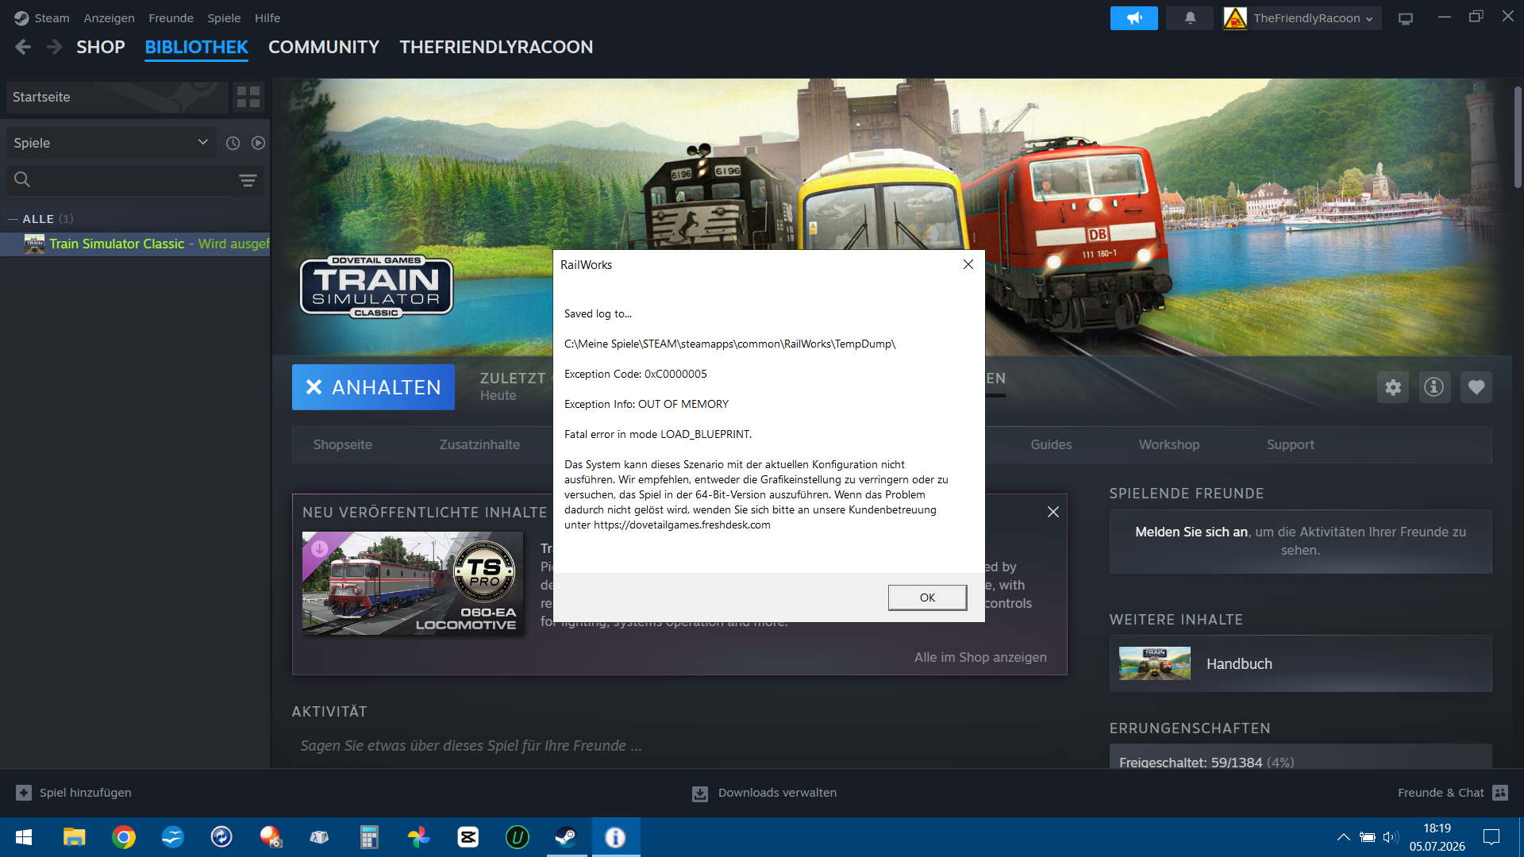Click the library page vertical scrollbar
Image resolution: width=1524 pixels, height=857 pixels.
coord(1518,136)
